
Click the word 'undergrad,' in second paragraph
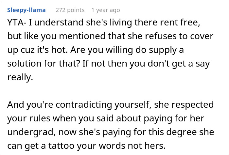pyautogui.click(x=31, y=132)
